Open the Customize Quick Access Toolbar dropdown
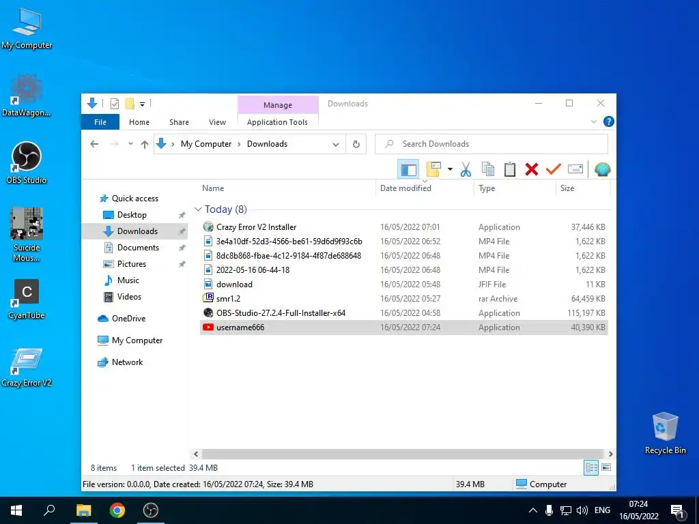The height and width of the screenshot is (524, 699). point(142,104)
